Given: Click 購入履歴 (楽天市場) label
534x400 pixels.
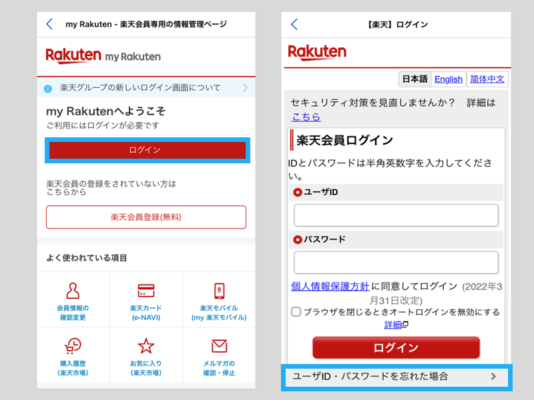Looking at the screenshot, I should click(73, 368).
